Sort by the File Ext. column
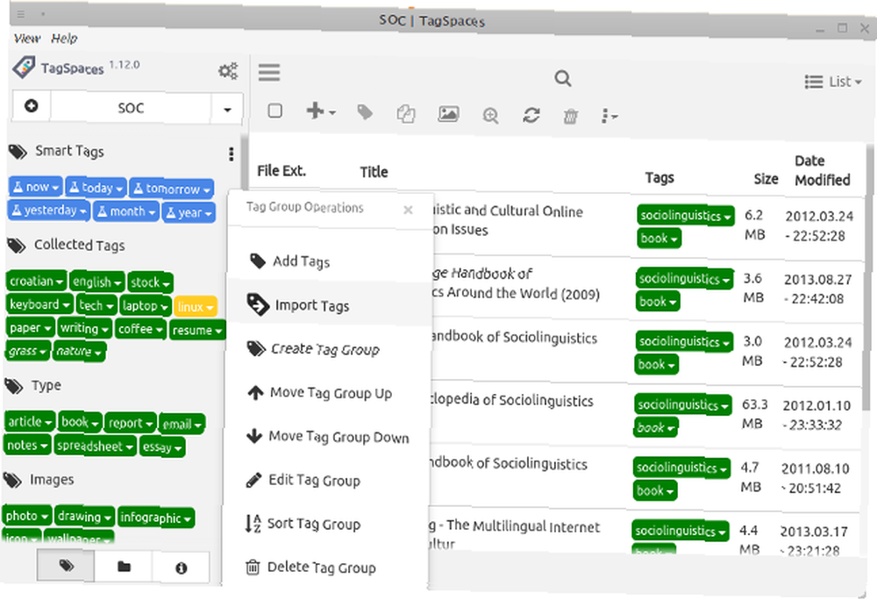The image size is (877, 600). click(282, 170)
